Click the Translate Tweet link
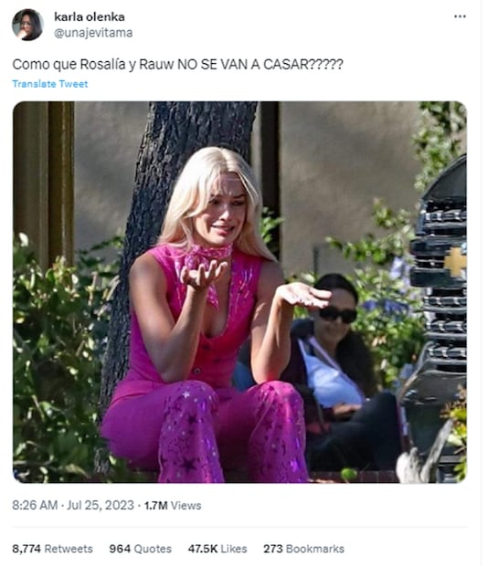This screenshot has width=488, height=566. pyautogui.click(x=50, y=84)
